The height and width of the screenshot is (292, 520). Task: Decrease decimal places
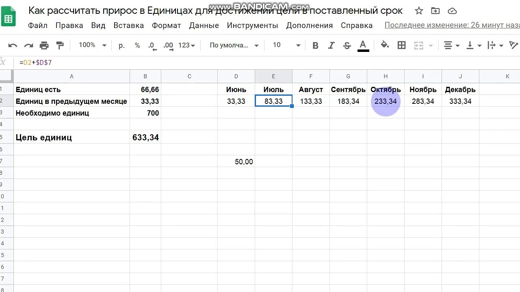point(152,45)
